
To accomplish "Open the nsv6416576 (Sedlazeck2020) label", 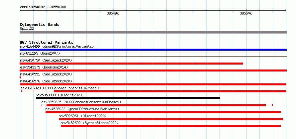I will click(46, 81).
